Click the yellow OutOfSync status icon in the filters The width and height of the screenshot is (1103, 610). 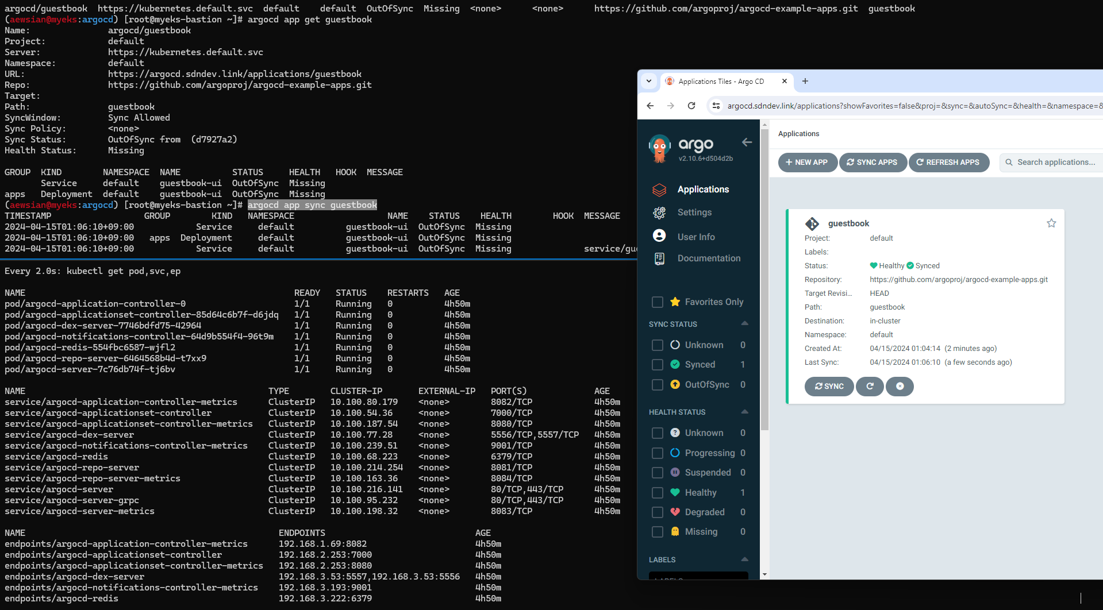point(675,384)
